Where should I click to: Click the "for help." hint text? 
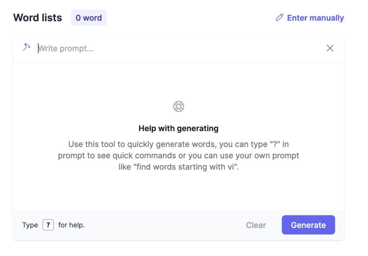click(71, 225)
